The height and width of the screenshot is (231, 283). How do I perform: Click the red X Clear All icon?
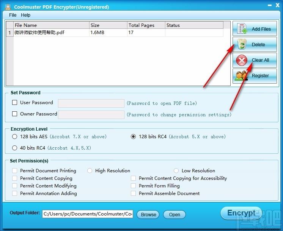point(242,60)
